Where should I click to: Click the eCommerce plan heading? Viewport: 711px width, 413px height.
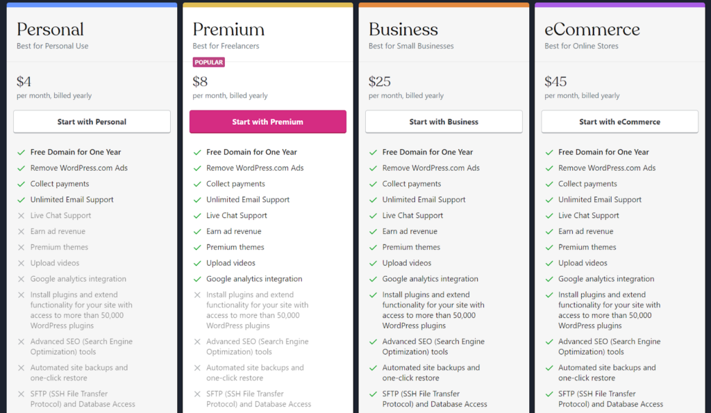pyautogui.click(x=592, y=29)
